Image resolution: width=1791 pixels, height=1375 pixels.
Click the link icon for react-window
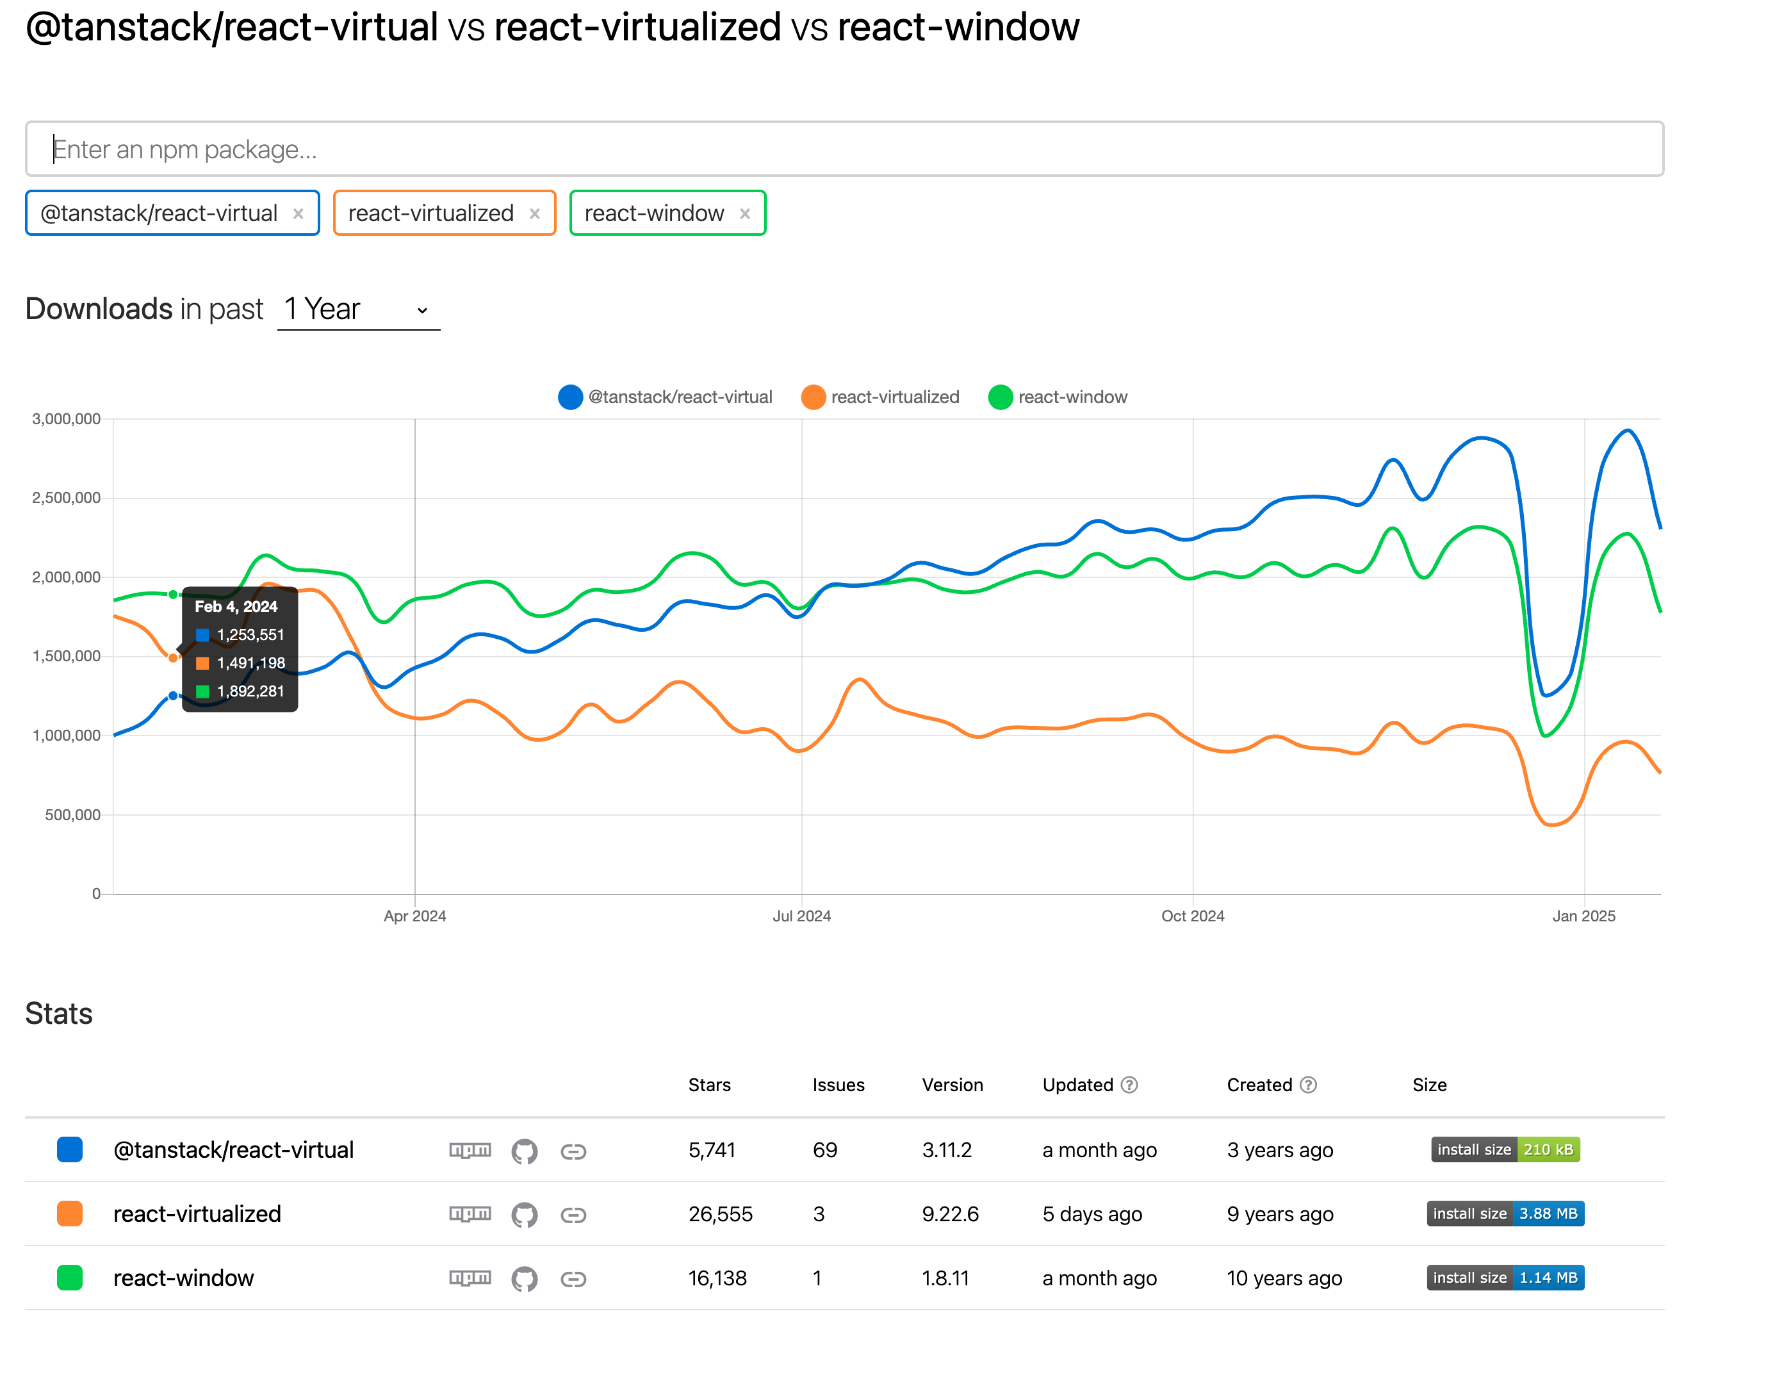coord(573,1278)
